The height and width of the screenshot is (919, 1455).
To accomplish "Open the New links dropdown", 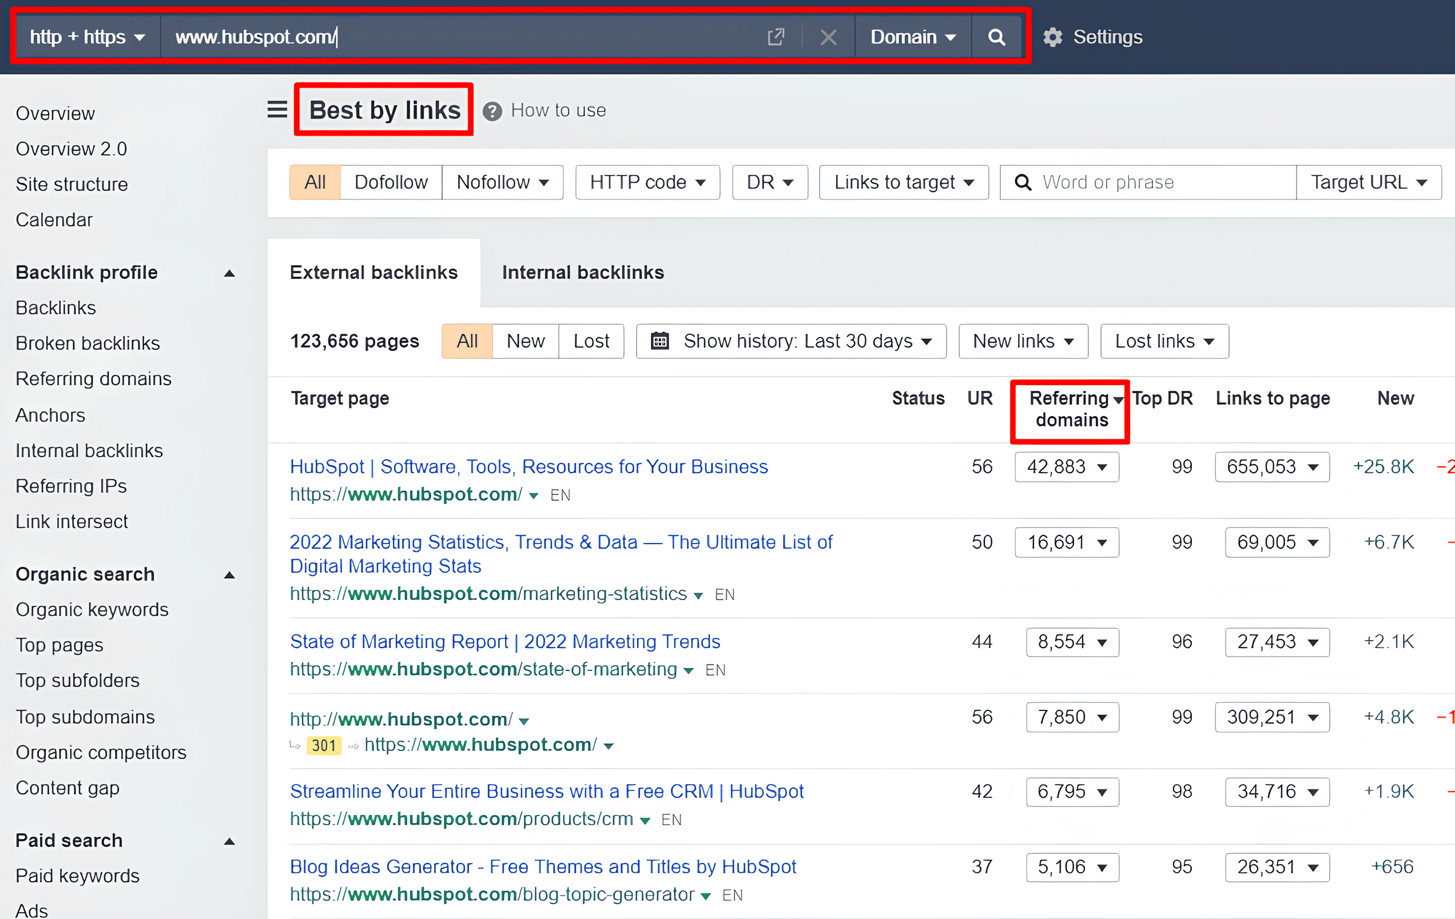I will coord(1023,341).
